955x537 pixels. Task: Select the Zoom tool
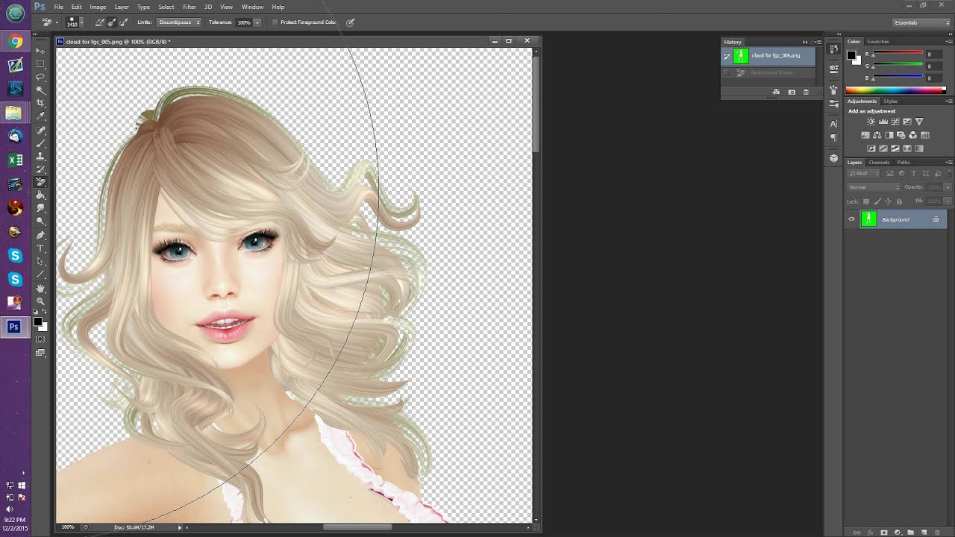[x=40, y=301]
